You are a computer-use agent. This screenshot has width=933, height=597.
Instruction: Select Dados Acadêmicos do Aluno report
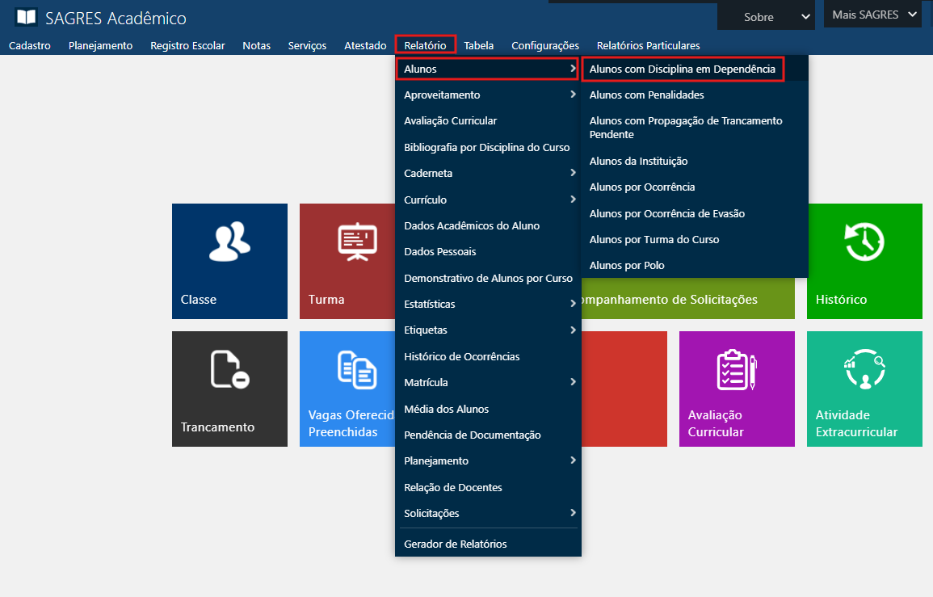471,225
